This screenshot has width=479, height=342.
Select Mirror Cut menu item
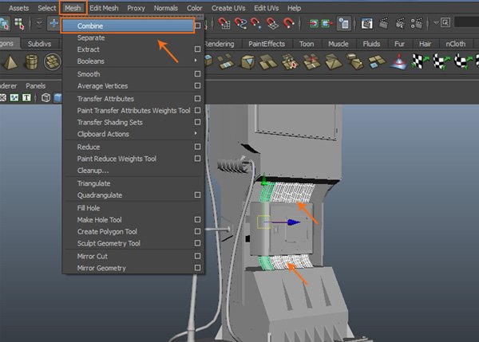pos(133,256)
